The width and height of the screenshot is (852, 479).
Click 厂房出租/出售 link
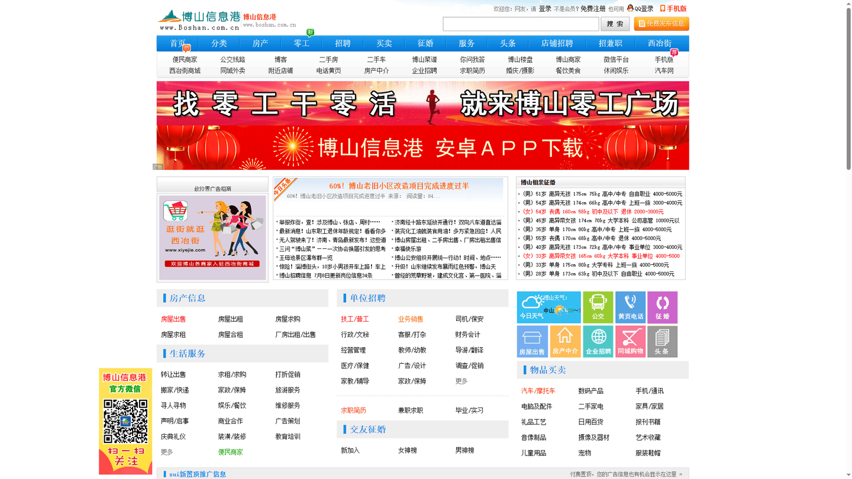295,335
